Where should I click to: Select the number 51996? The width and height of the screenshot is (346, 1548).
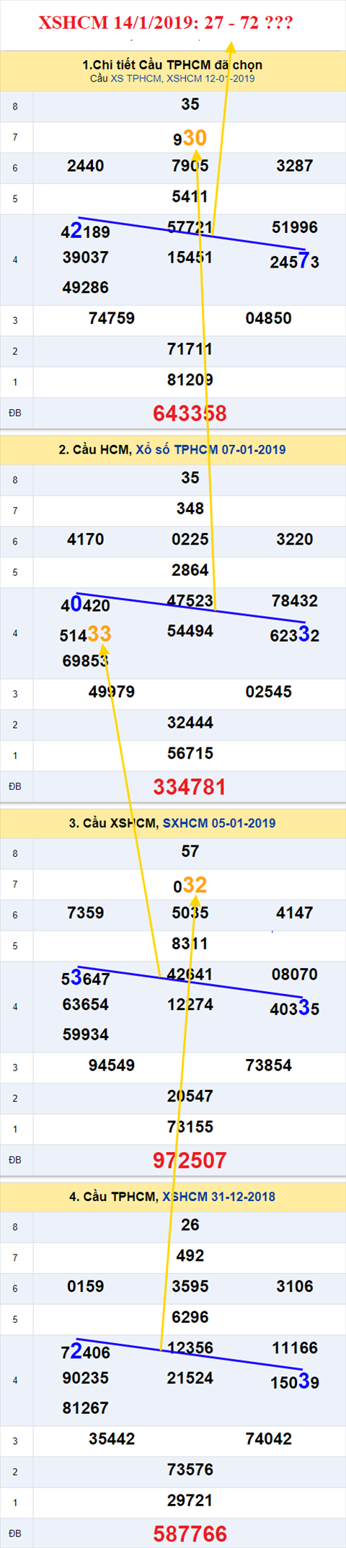coord(295,228)
